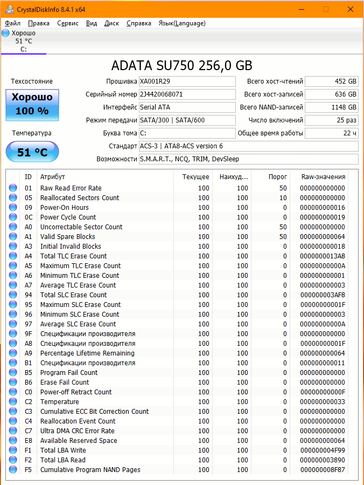364x485 pixels.
Task: Click the Хорошо 100 % health status button
Action: [x=32, y=105]
